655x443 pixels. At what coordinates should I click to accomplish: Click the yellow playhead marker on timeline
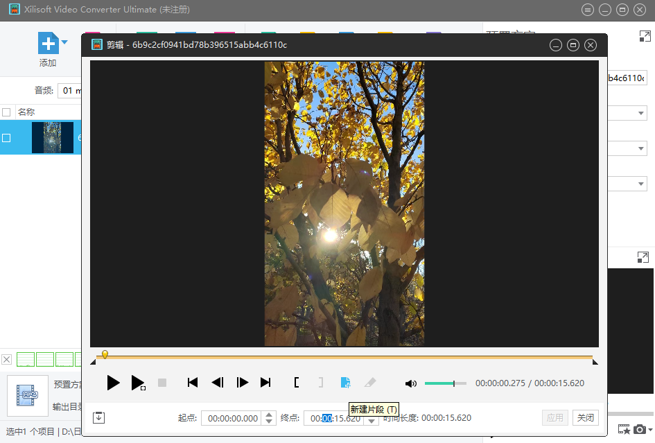105,354
